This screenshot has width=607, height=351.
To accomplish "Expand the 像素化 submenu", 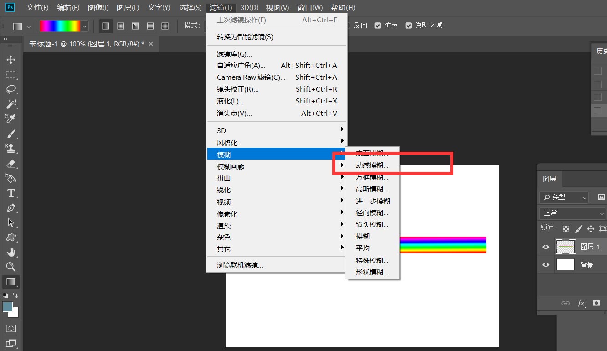I will tap(277, 214).
